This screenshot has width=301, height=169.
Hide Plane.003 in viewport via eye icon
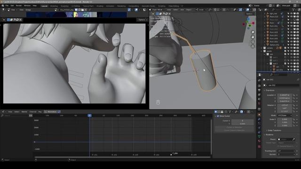292,17
